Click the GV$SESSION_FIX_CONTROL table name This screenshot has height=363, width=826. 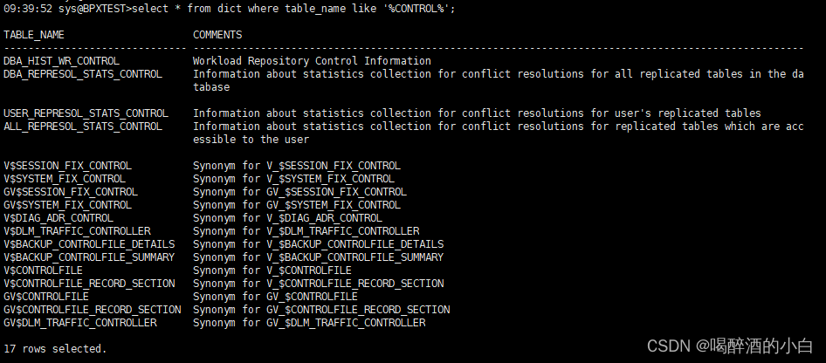point(71,192)
